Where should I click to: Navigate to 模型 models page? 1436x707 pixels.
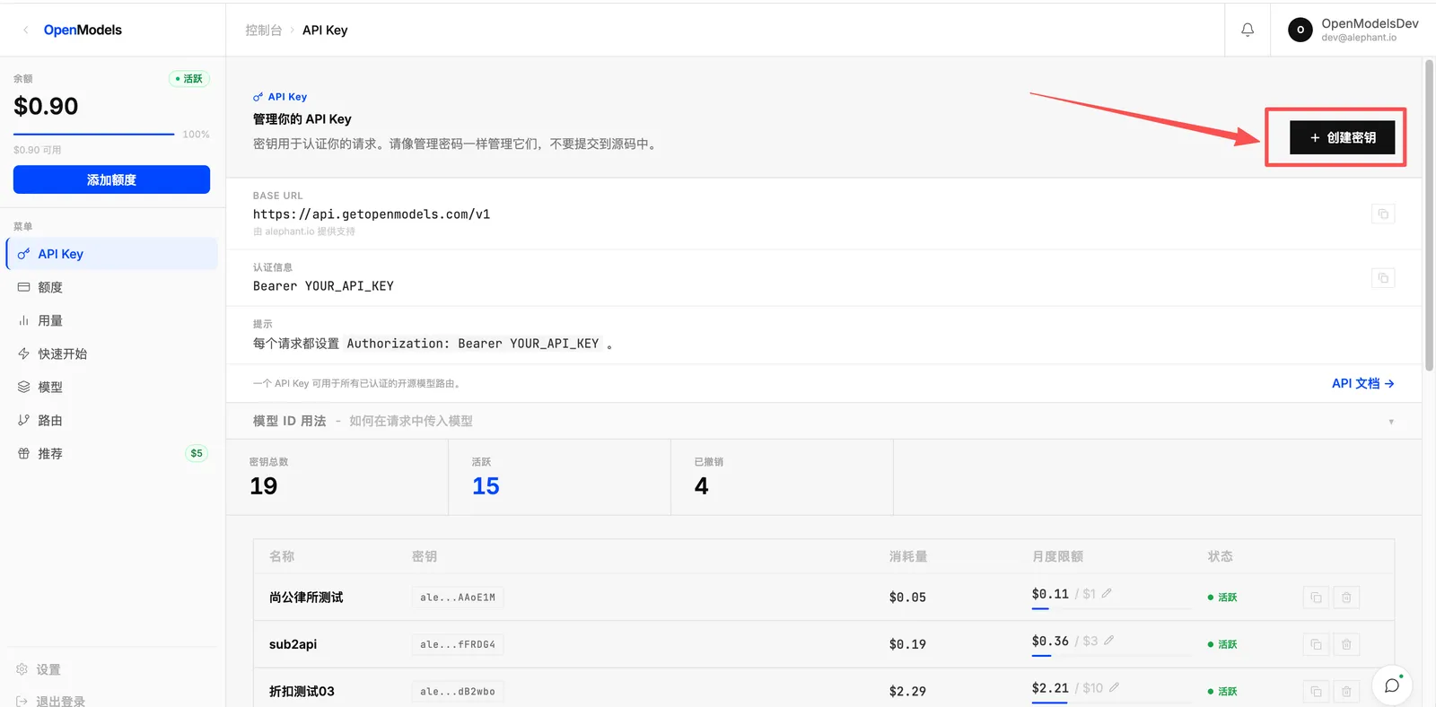click(112, 387)
